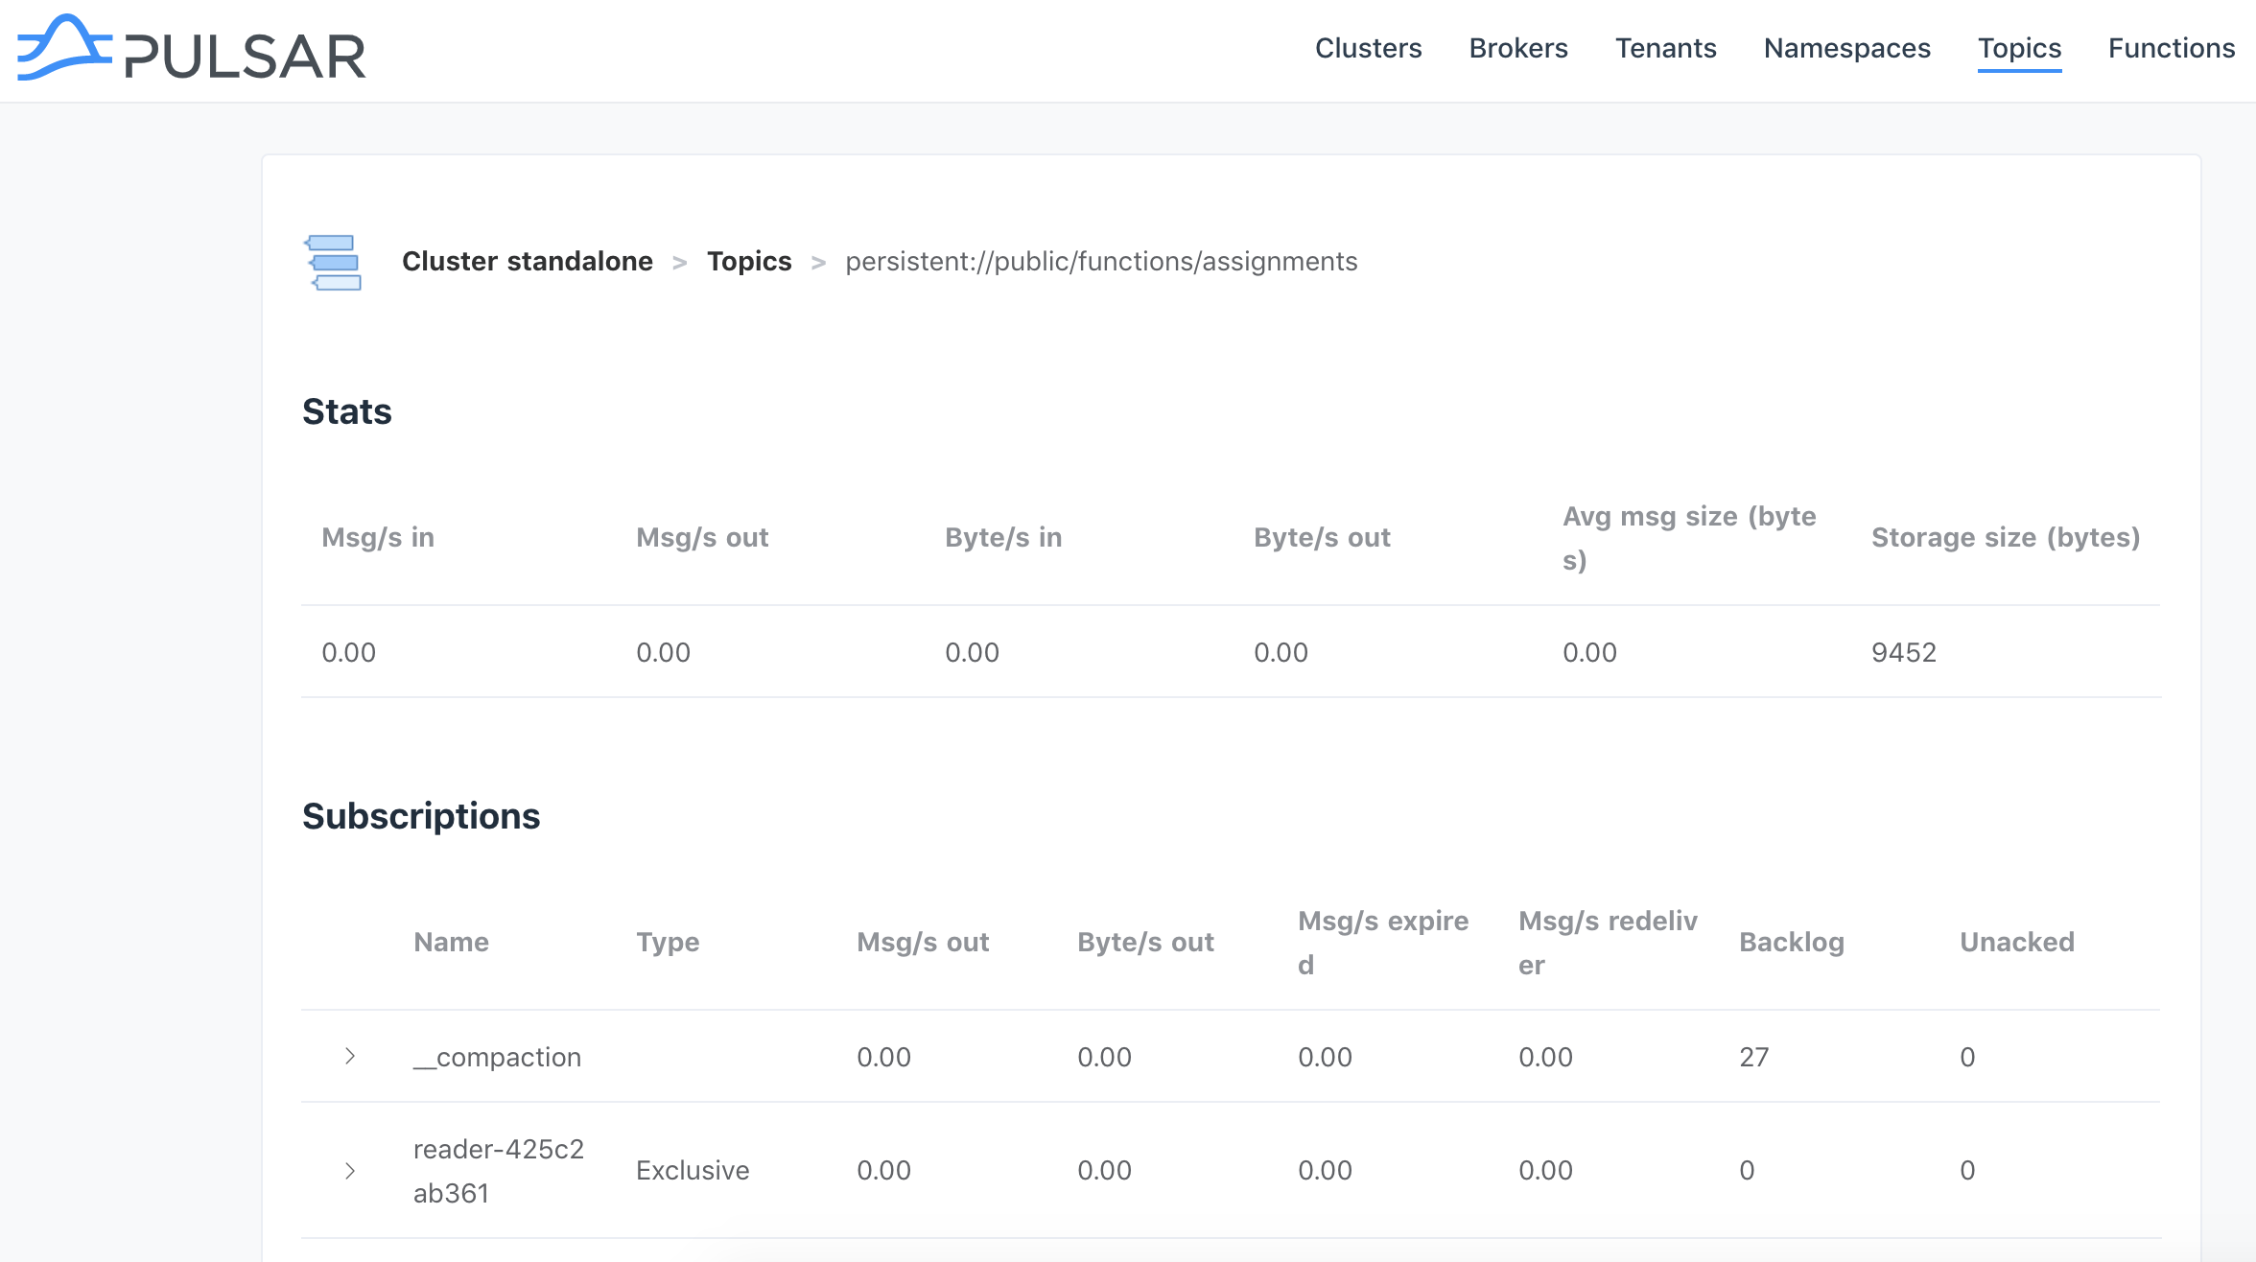2256x1262 pixels.
Task: Expand the reader-425c2ab361 subscription row
Action: coord(350,1170)
